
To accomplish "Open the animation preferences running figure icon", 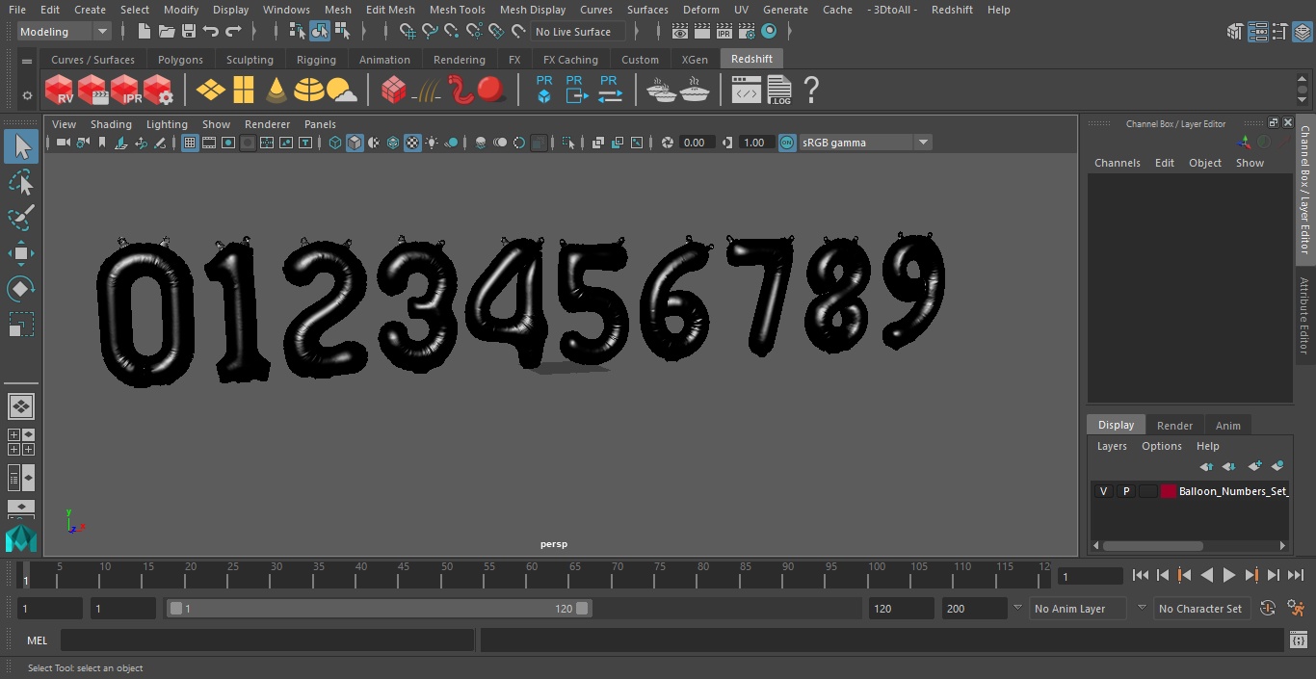I will [x=1297, y=609].
